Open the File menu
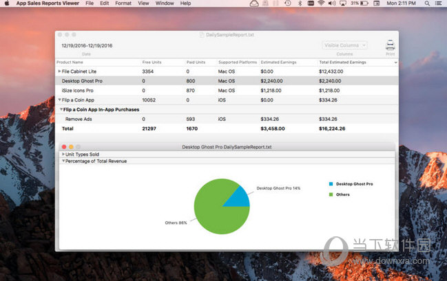447x281 pixels. (90, 3)
